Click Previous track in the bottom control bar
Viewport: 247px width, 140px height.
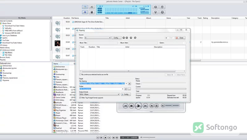[98, 138]
